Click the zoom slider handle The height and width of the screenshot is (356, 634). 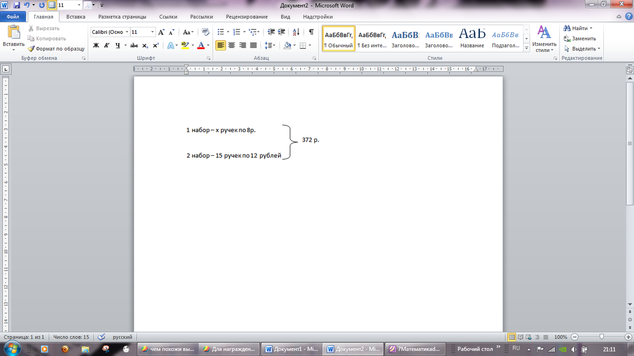601,337
